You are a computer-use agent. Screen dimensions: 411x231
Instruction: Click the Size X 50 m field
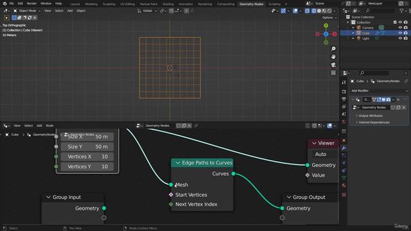(87, 137)
